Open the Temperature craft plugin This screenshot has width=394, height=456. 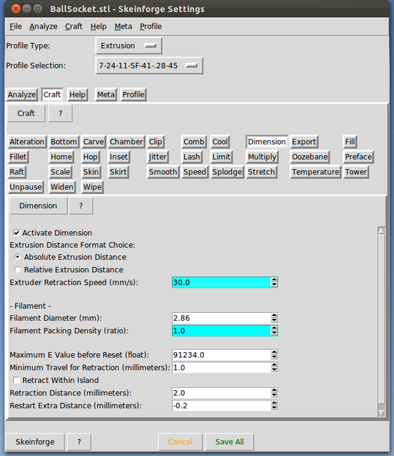pyautogui.click(x=315, y=172)
